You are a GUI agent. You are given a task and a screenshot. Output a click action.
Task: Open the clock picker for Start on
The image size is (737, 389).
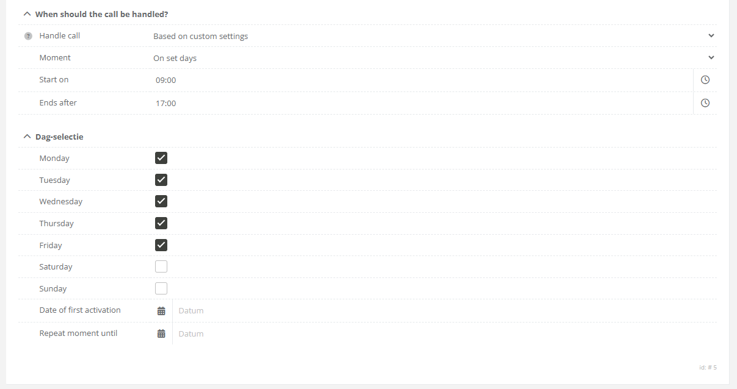(x=705, y=80)
